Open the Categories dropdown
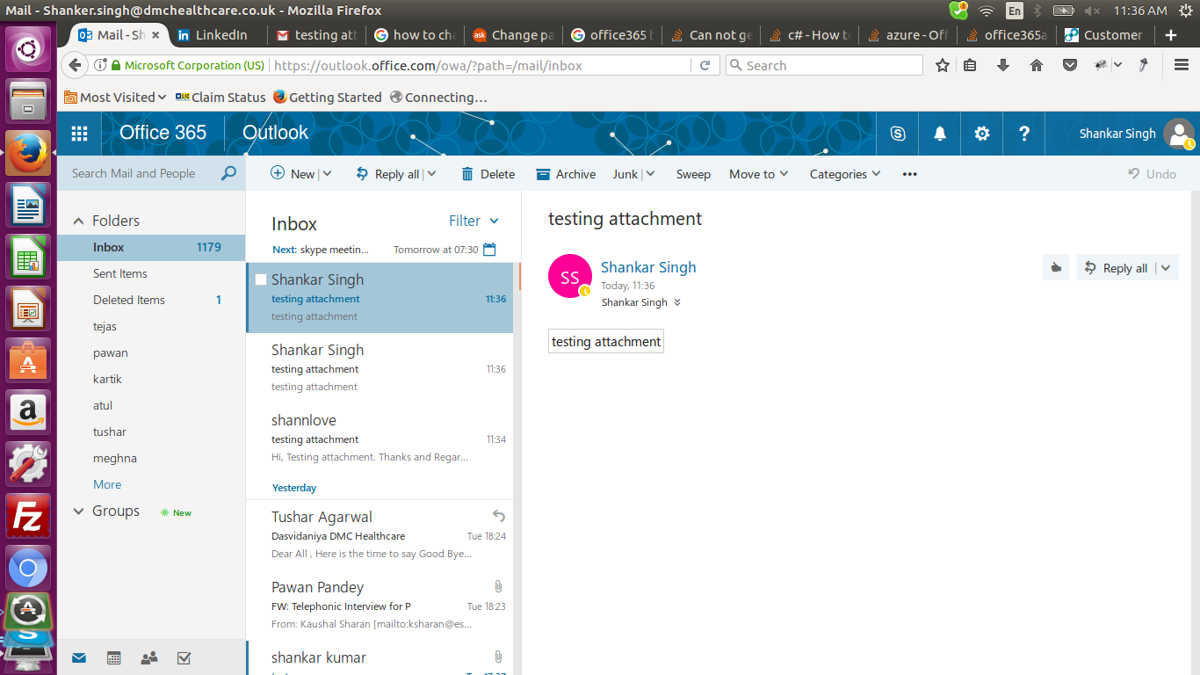Viewport: 1200px width, 675px height. pyautogui.click(x=845, y=174)
